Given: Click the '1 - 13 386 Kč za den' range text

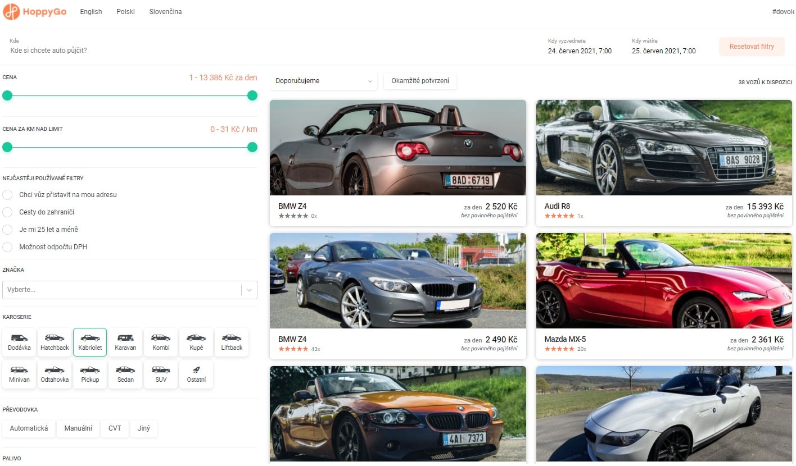Looking at the screenshot, I should pos(223,77).
